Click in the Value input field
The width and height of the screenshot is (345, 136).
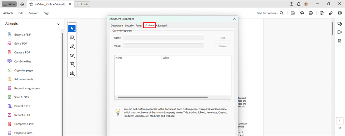(x=163, y=46)
